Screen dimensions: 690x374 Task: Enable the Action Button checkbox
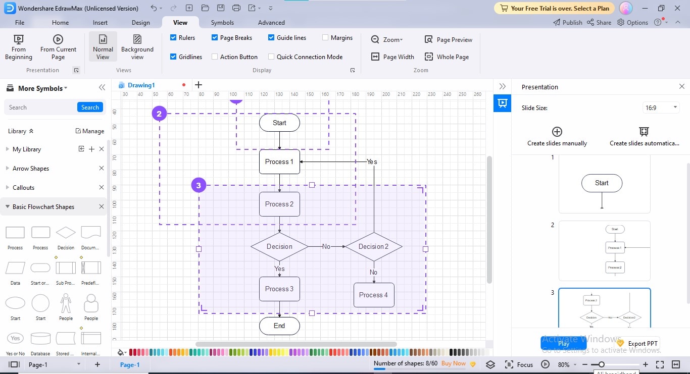tap(215, 57)
